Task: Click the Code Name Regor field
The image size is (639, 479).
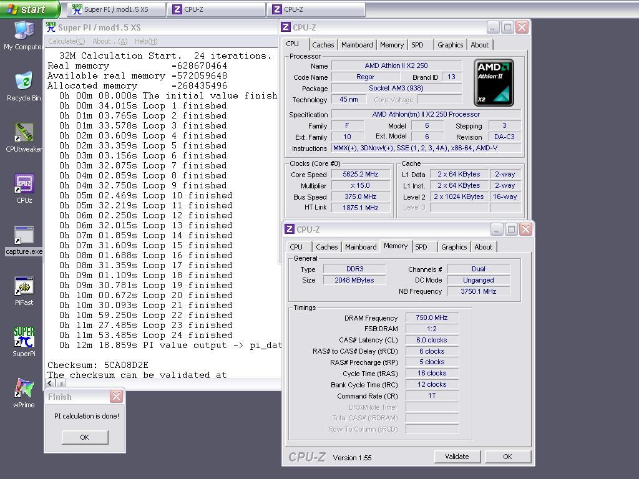Action: (x=365, y=77)
